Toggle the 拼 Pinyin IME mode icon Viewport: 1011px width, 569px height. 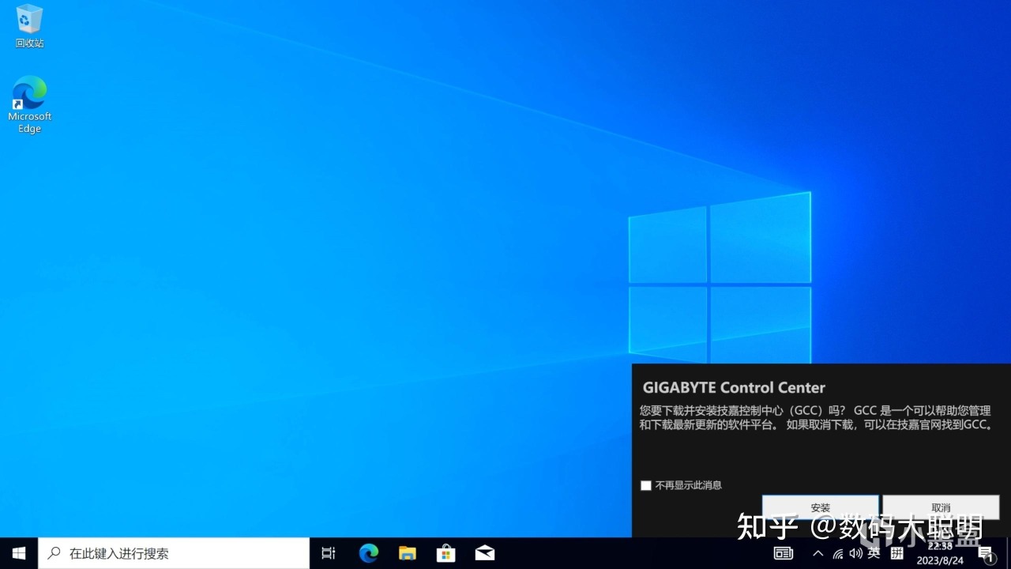click(896, 553)
